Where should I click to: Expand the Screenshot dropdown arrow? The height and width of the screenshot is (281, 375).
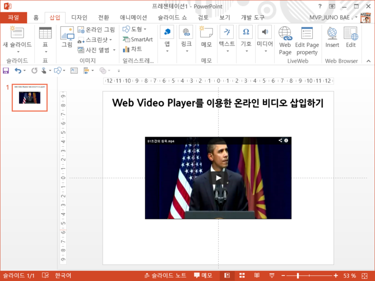click(x=110, y=40)
